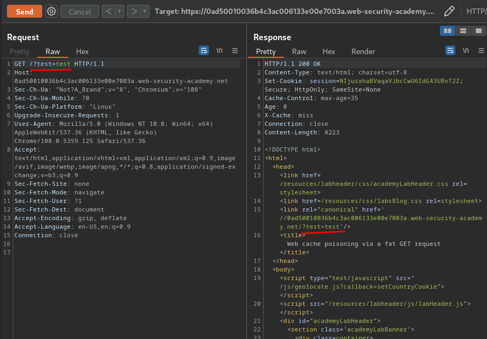The image size is (487, 339).
Task: Click the labsBlog.css stylesheet line
Action: [x=380, y=201]
